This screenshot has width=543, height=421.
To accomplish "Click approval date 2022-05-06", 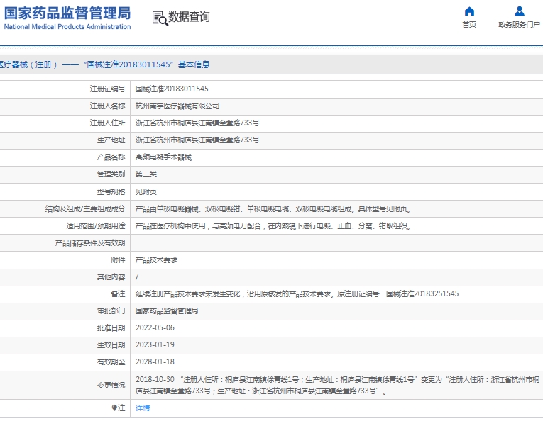I will coord(155,327).
